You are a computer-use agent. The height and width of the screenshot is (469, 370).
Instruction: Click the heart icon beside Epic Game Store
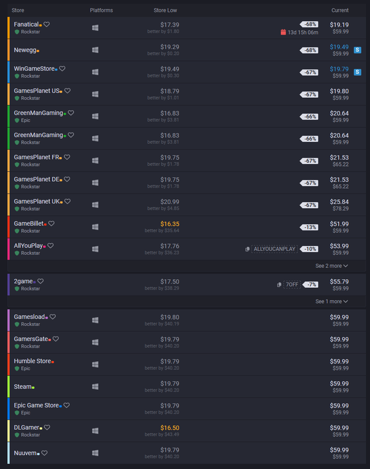click(x=66, y=406)
